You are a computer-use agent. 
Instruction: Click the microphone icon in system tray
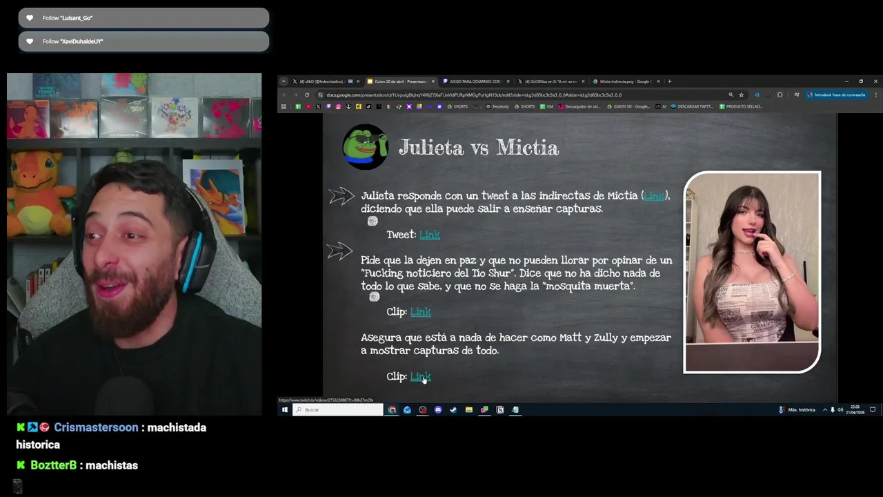coord(833,410)
